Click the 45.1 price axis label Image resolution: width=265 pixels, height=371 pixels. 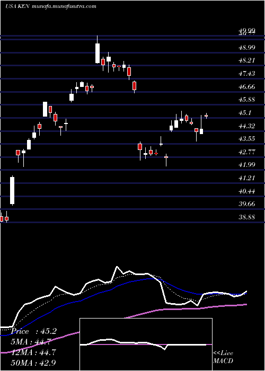point(246,113)
